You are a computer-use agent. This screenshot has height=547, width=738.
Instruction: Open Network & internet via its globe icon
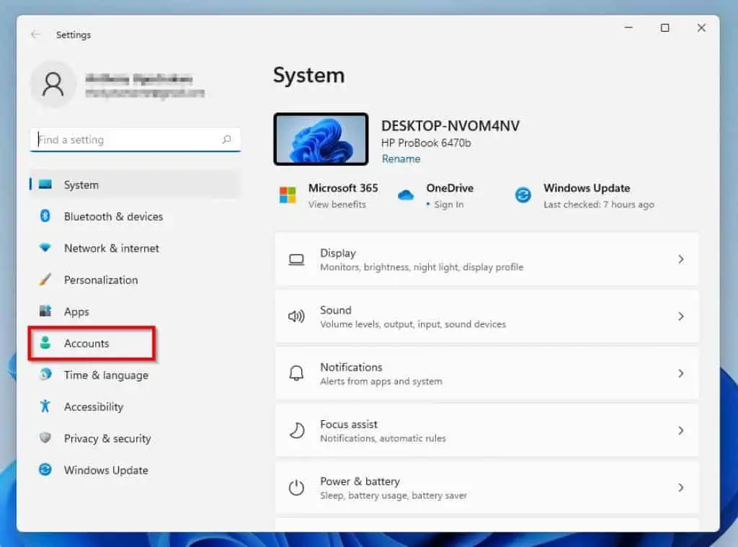45,248
